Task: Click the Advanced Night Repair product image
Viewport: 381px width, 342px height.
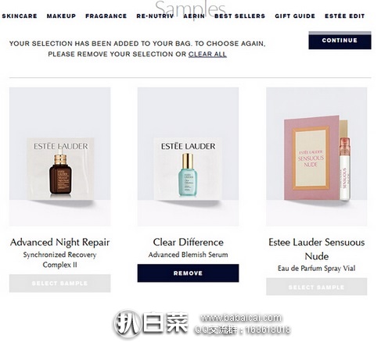Action: [60, 157]
